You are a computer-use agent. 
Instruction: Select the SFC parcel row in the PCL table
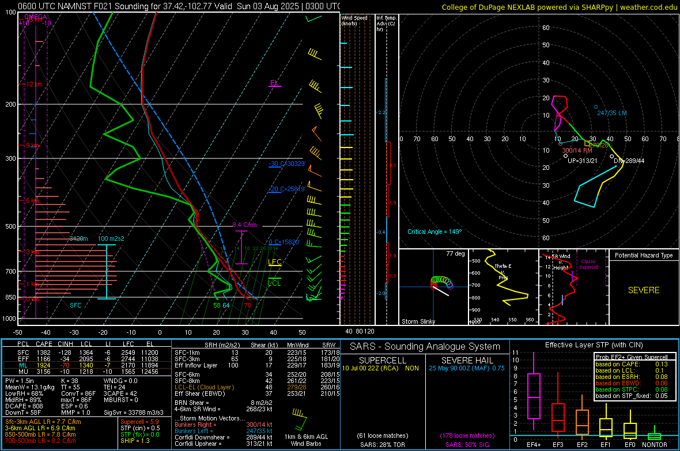tap(87, 353)
